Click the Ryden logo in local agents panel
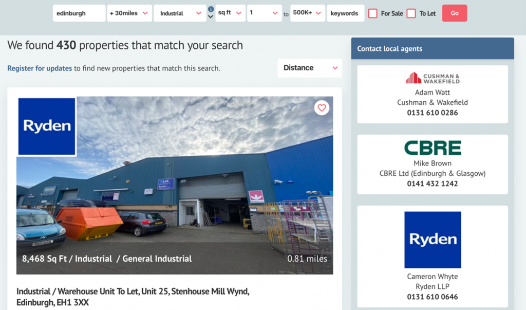Viewport: 526px width, 310px height. point(433,240)
